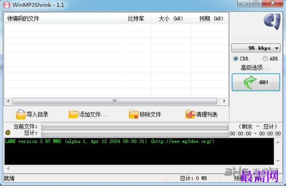Screen dimensions: 286x189
Task: Click the 添加文件... button label
Action: click(93, 114)
